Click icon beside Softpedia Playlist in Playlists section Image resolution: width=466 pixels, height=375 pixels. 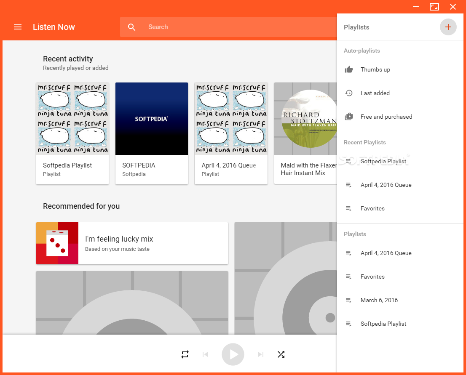pyautogui.click(x=348, y=324)
